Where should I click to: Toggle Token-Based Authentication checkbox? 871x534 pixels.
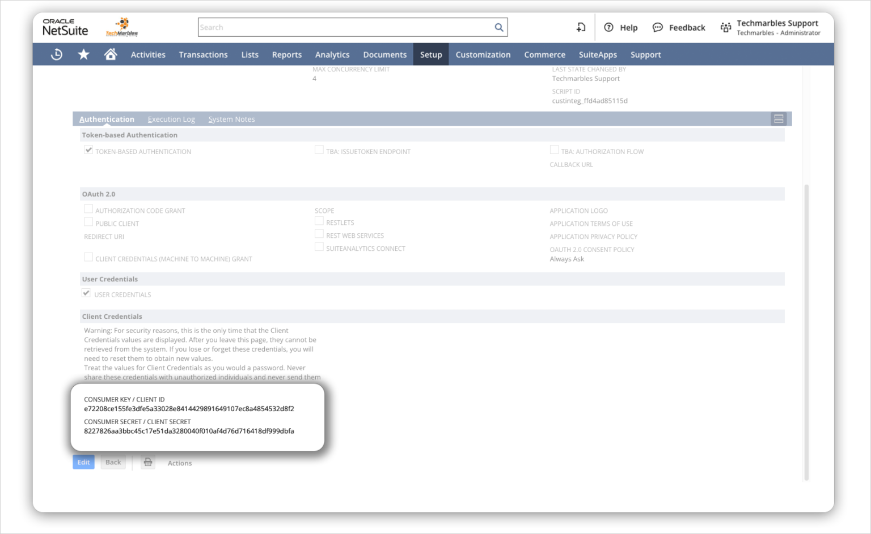pyautogui.click(x=88, y=150)
